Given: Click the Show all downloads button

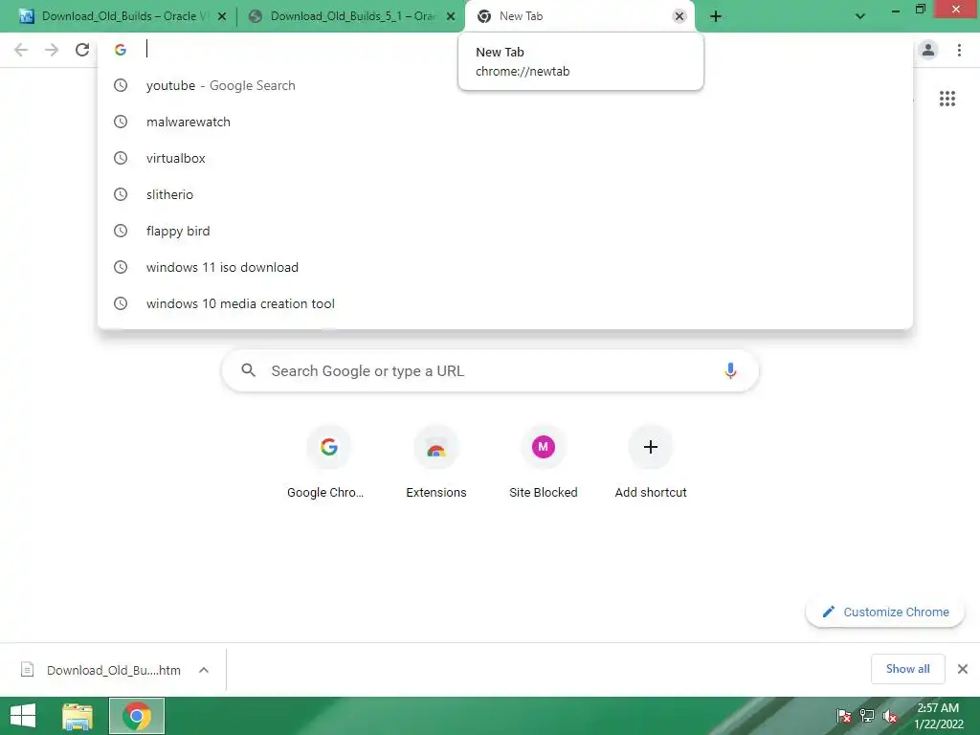Looking at the screenshot, I should click(907, 669).
